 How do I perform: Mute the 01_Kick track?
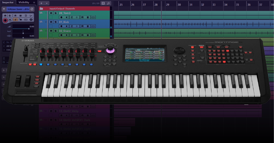point(51,22)
